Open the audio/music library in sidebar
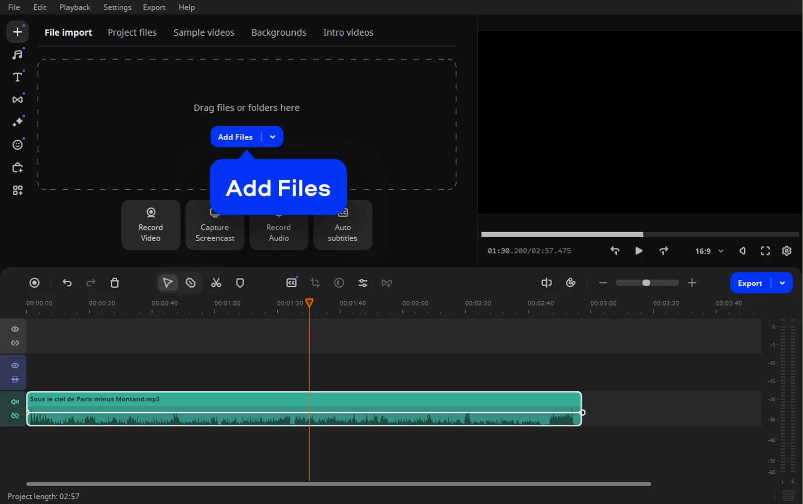 17,54
